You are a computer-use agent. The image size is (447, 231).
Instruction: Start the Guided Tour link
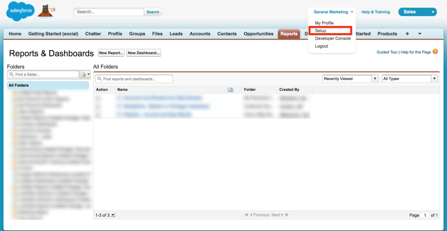[x=387, y=52]
